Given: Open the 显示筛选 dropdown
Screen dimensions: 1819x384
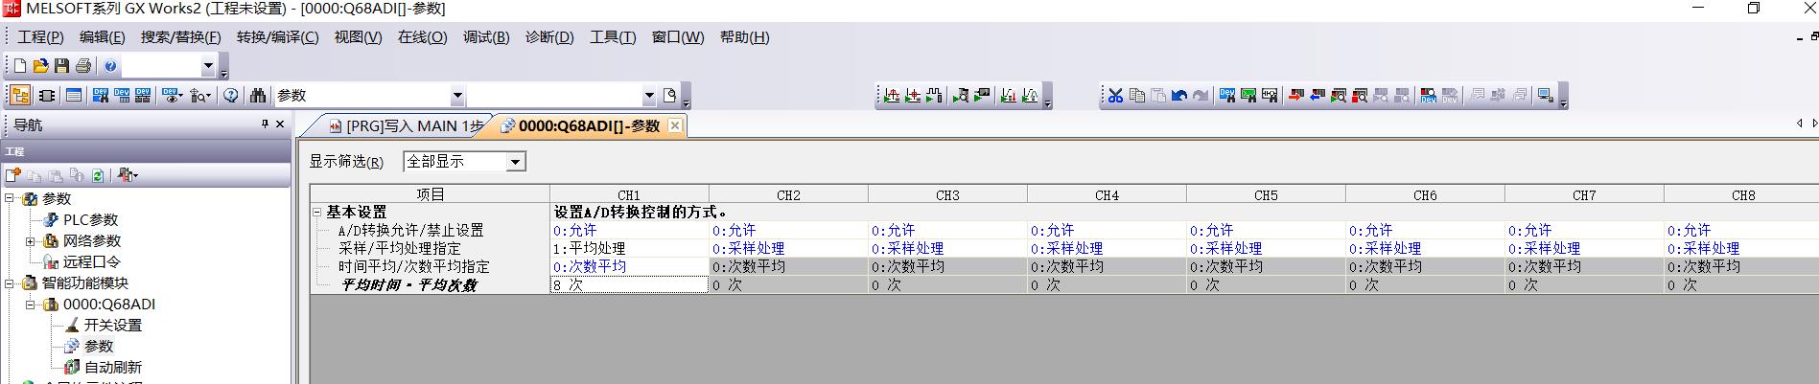Looking at the screenshot, I should point(515,162).
